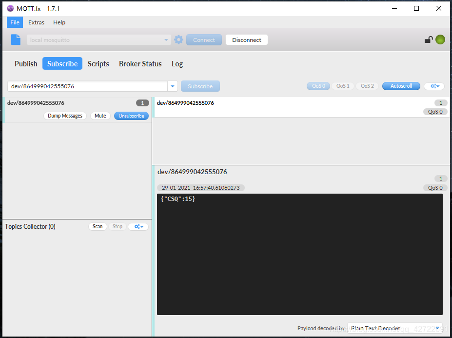
Task: Switch to the Log tab
Action: point(177,63)
